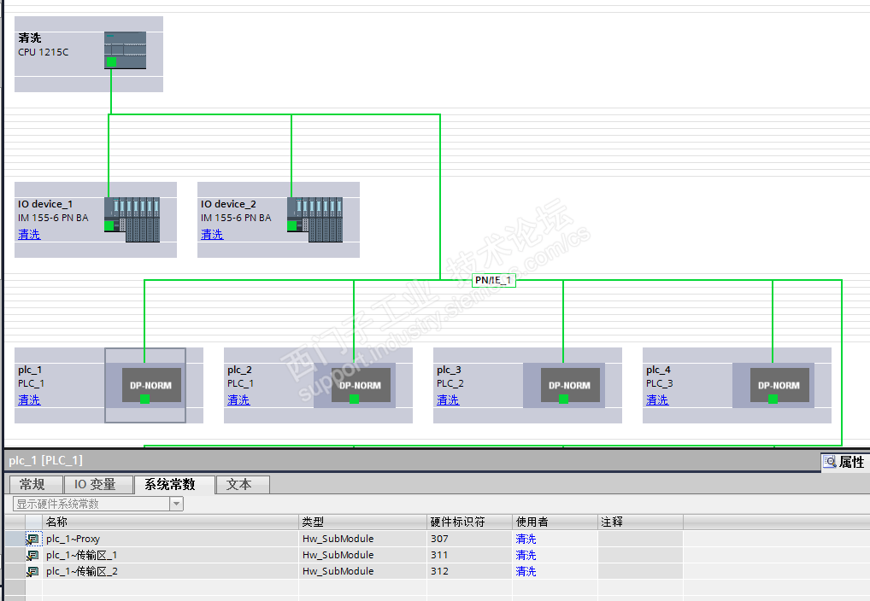Image resolution: width=870 pixels, height=601 pixels.
Task: Click hardware identifier value 307
Action: coord(439,539)
